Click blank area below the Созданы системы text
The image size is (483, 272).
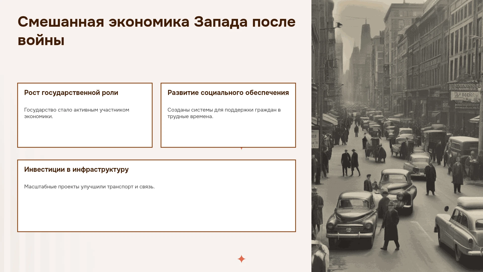click(x=228, y=133)
